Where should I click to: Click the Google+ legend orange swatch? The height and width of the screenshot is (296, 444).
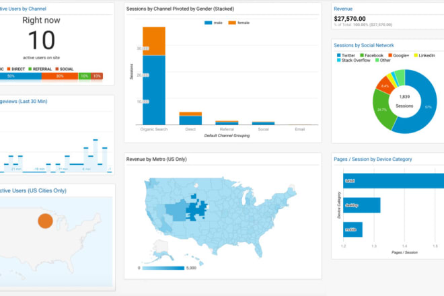coord(390,55)
